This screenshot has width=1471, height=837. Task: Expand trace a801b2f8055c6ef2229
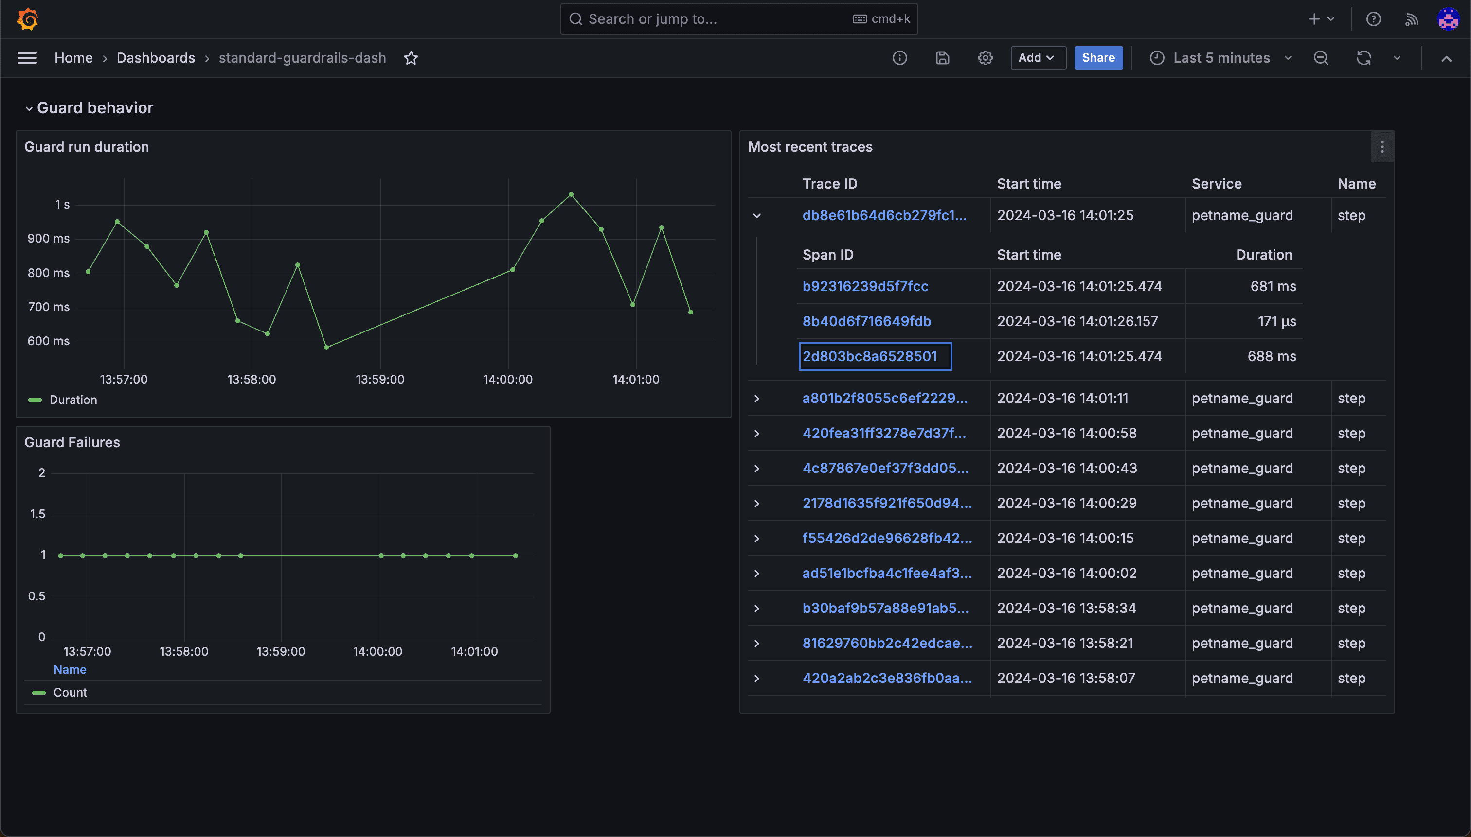756,398
